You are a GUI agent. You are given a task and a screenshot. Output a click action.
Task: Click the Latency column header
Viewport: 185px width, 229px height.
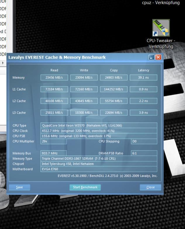pos(143,70)
